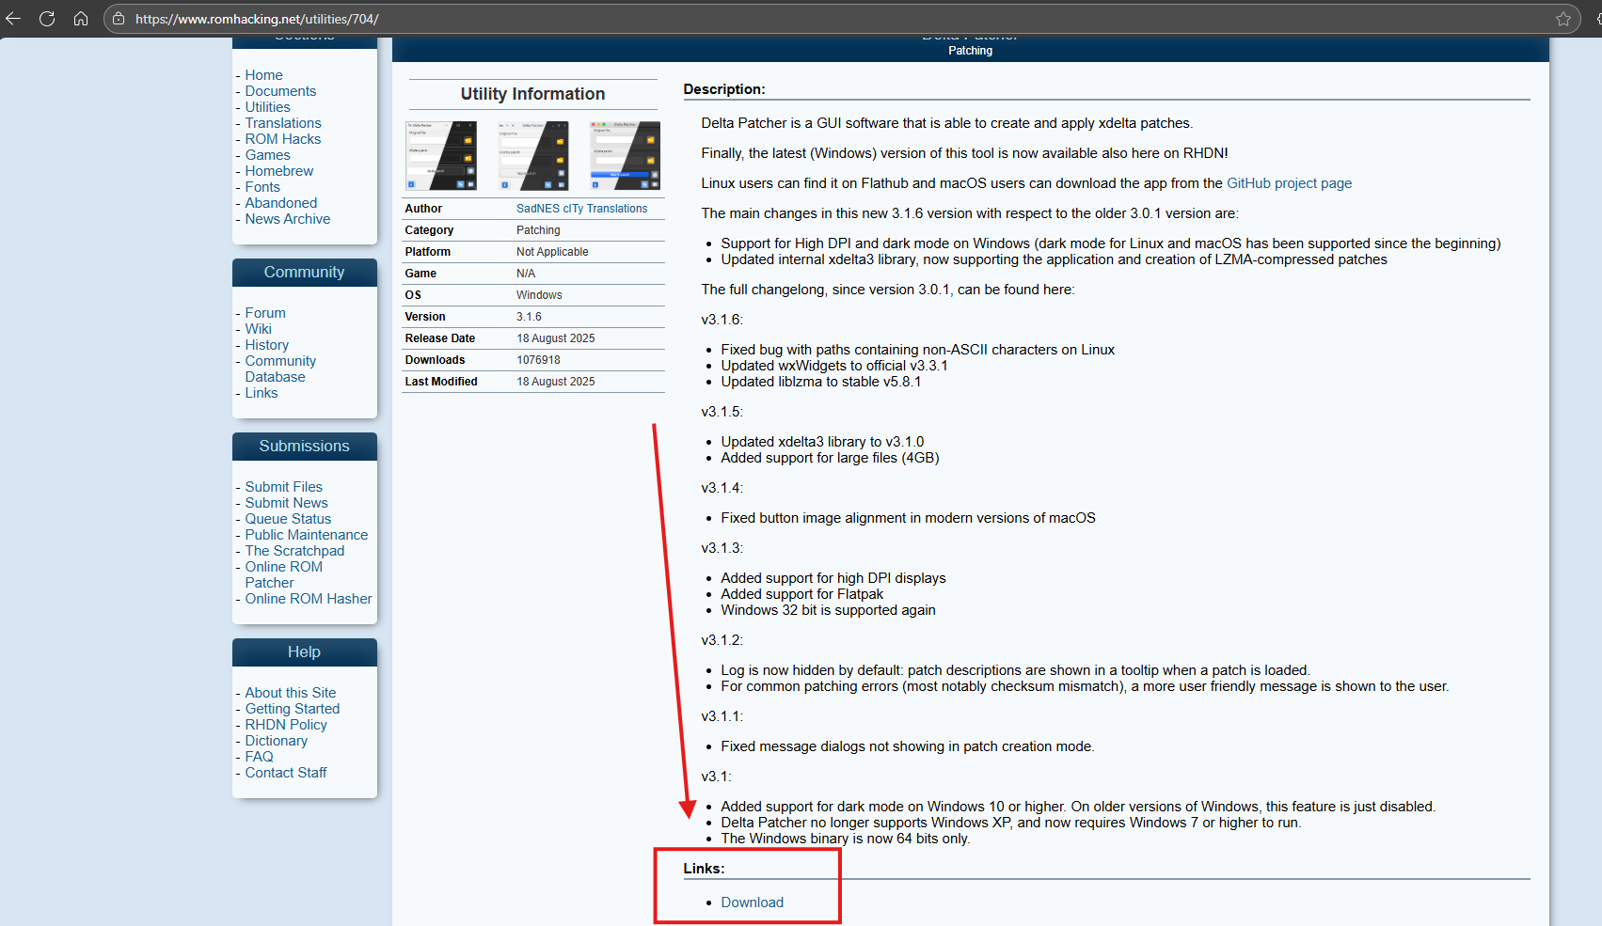Reload the current page
The image size is (1602, 926).
[47, 19]
